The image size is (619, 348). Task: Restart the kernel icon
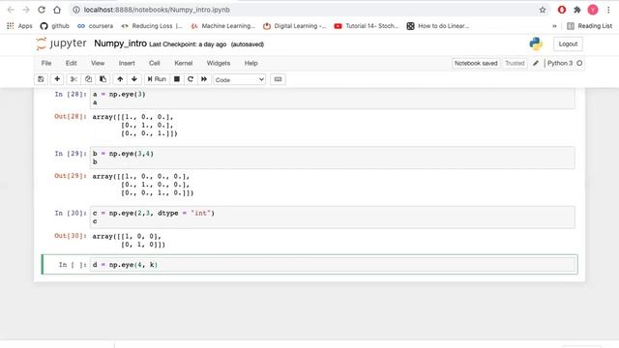pos(191,79)
